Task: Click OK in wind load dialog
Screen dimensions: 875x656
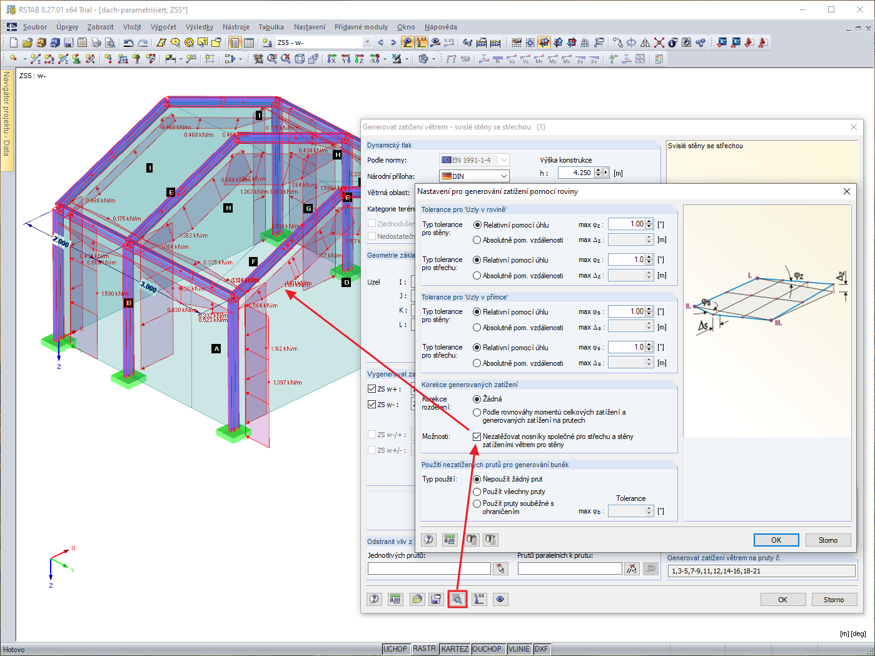Action: point(783,599)
